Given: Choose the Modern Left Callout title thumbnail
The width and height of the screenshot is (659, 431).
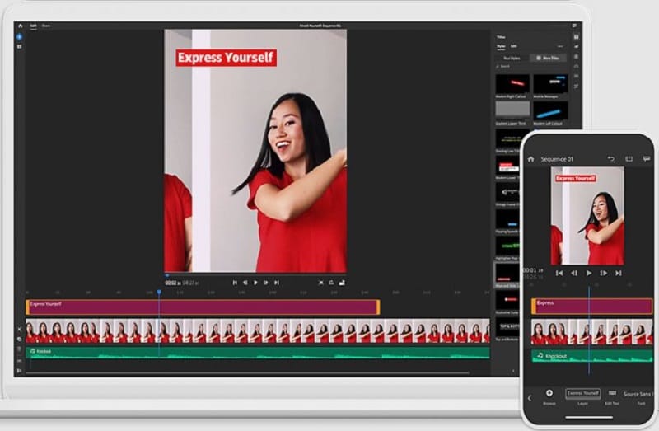Looking at the screenshot, I should tap(550, 111).
